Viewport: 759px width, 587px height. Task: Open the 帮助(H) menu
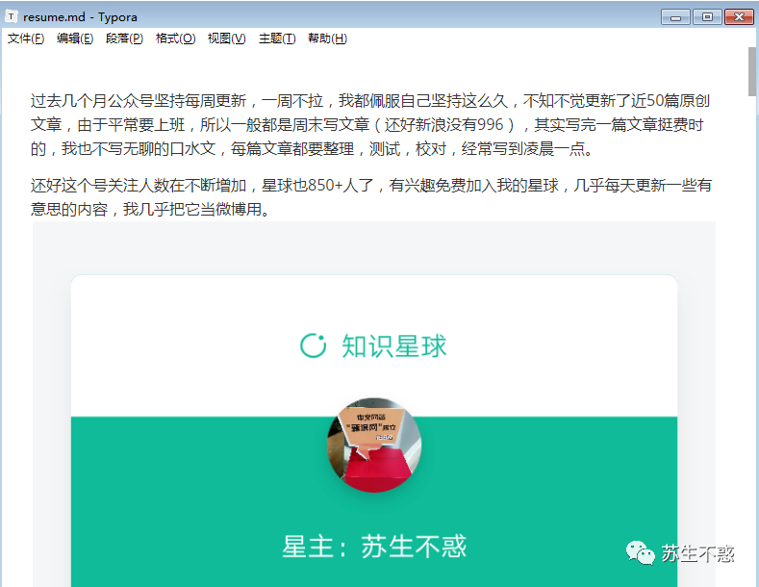pyautogui.click(x=327, y=38)
